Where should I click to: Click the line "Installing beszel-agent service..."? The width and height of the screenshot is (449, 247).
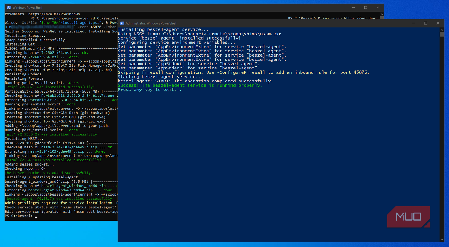(x=163, y=29)
